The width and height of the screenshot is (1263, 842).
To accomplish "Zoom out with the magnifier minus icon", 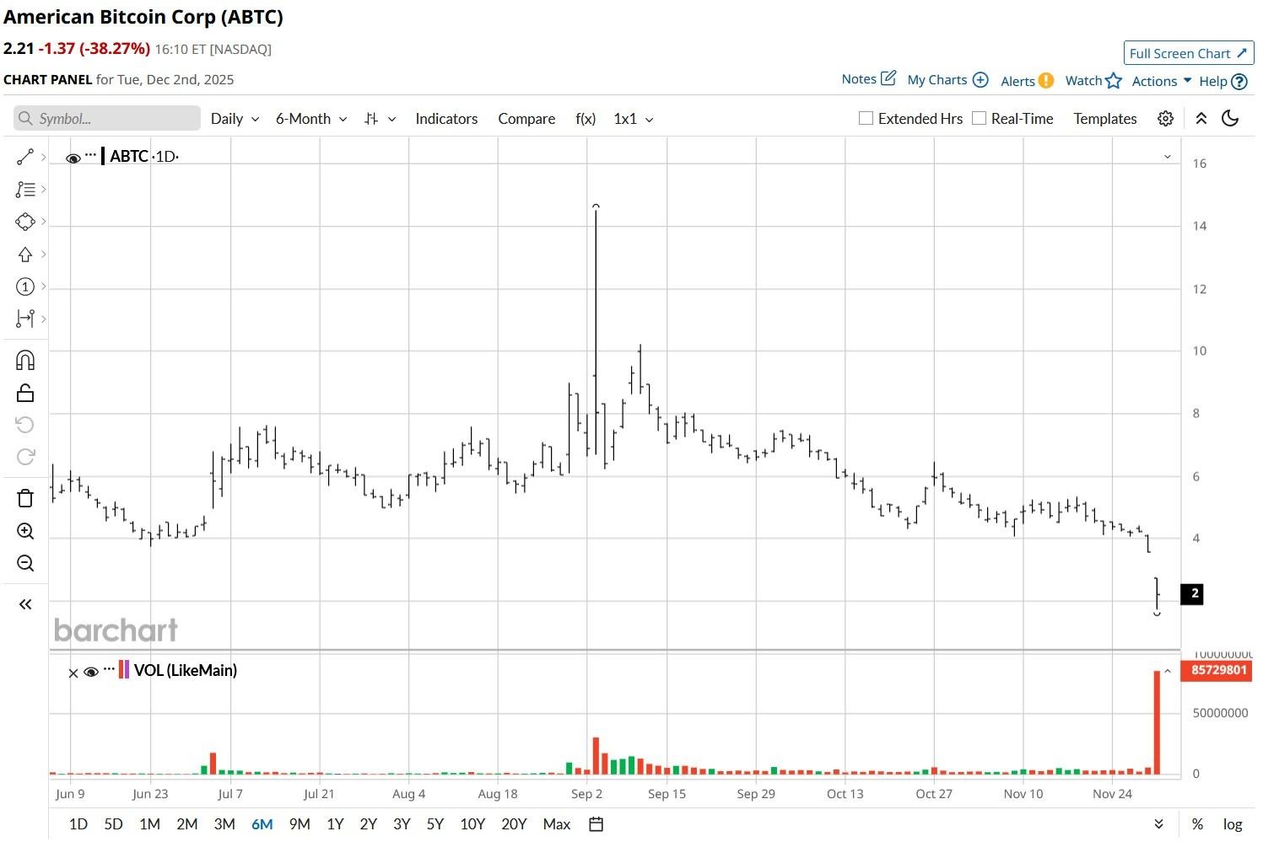I will click(x=25, y=563).
